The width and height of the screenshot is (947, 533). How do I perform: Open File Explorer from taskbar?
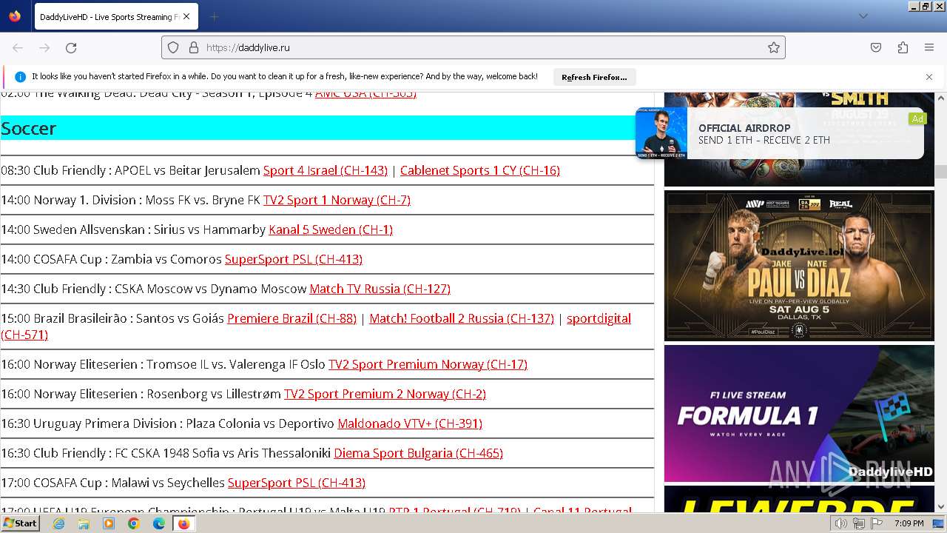(x=84, y=523)
